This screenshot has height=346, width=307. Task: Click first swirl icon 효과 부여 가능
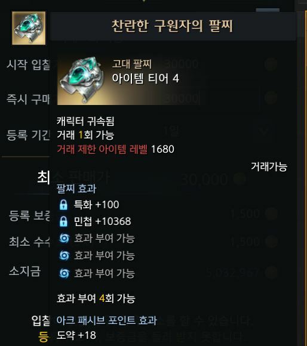[x=65, y=238]
